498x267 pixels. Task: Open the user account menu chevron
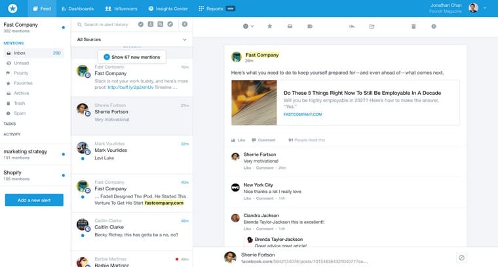click(485, 9)
